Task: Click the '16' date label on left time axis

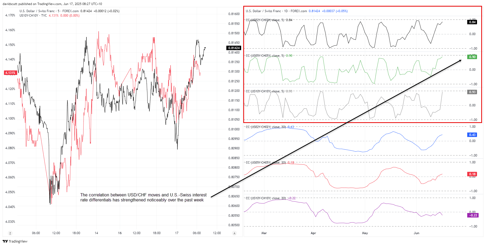Action: point(120,233)
